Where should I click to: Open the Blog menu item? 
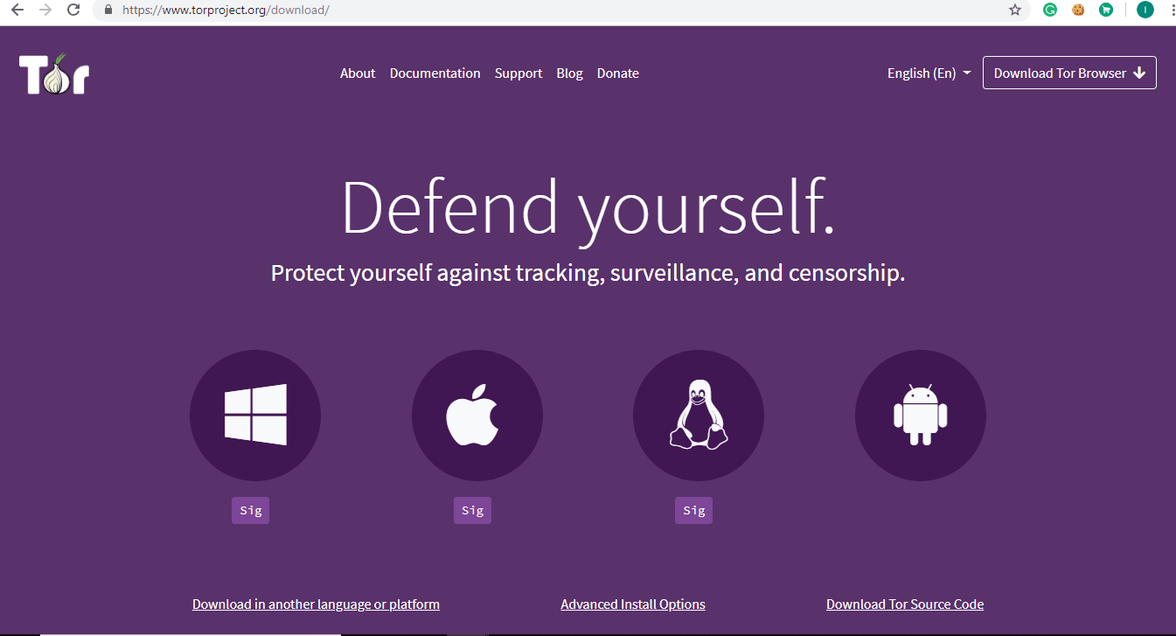(569, 73)
